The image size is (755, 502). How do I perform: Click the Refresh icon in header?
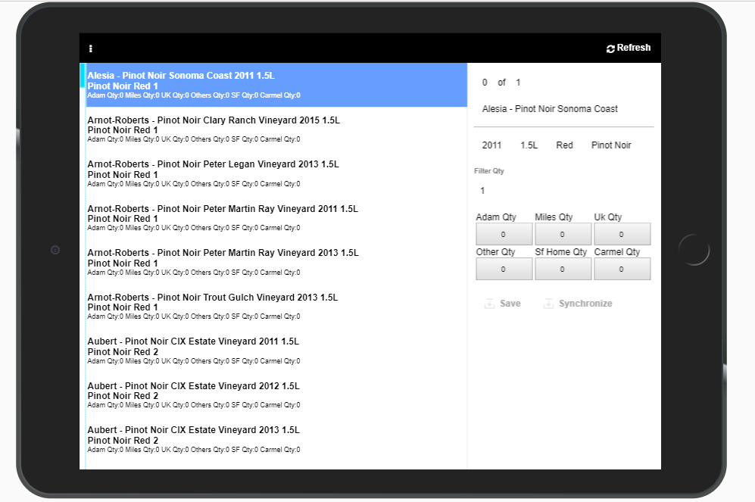pos(611,48)
